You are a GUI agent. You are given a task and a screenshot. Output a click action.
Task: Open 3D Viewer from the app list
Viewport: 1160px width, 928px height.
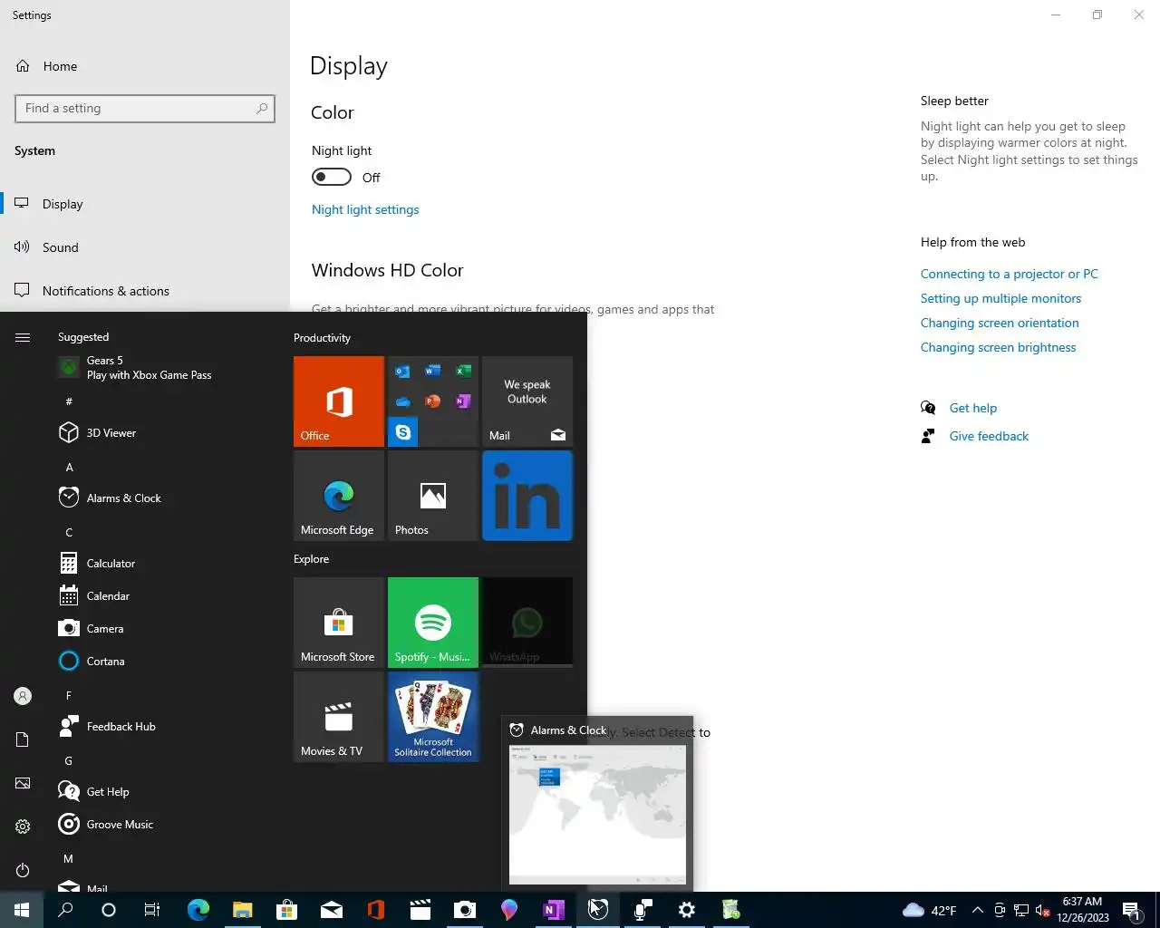163,433
